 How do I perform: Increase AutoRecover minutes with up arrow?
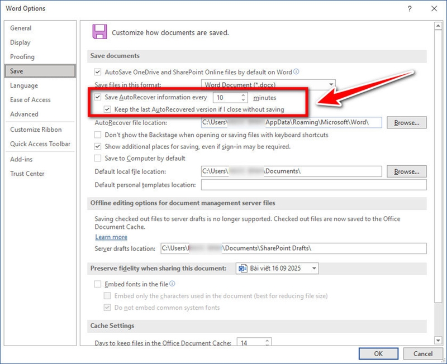click(x=243, y=95)
